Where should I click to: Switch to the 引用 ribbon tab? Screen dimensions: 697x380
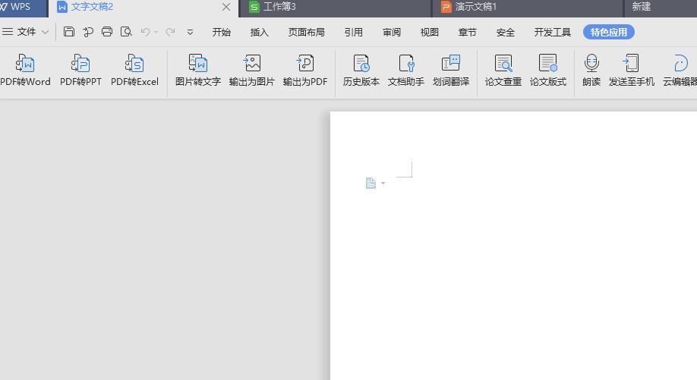(x=353, y=32)
